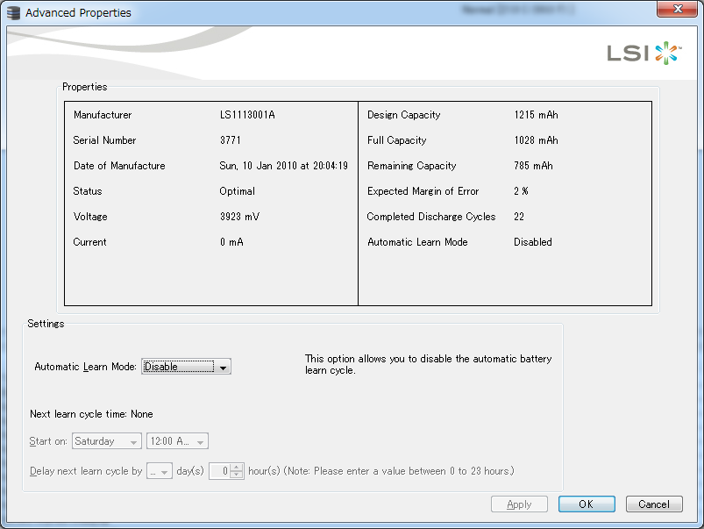Increase delay hours with the up stepper arrow
This screenshot has width=704, height=529.
tap(237, 468)
